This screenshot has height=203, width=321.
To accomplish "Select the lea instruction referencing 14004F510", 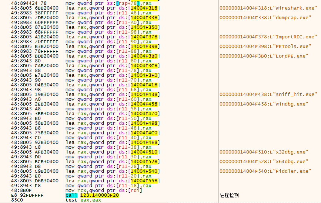I will (x=113, y=152).
